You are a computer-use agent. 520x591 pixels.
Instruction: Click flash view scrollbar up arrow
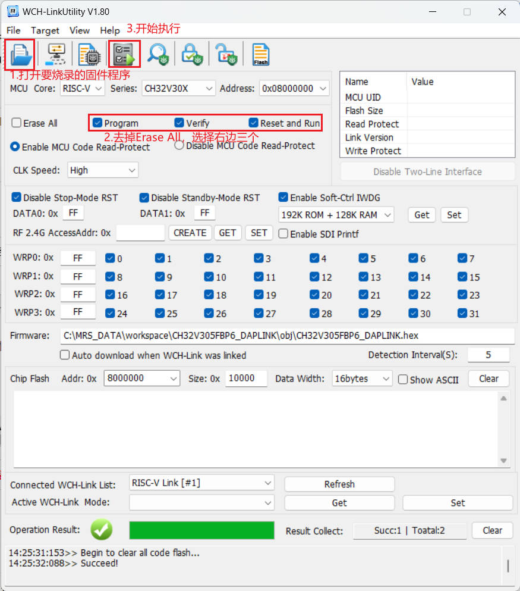pyautogui.click(x=503, y=398)
